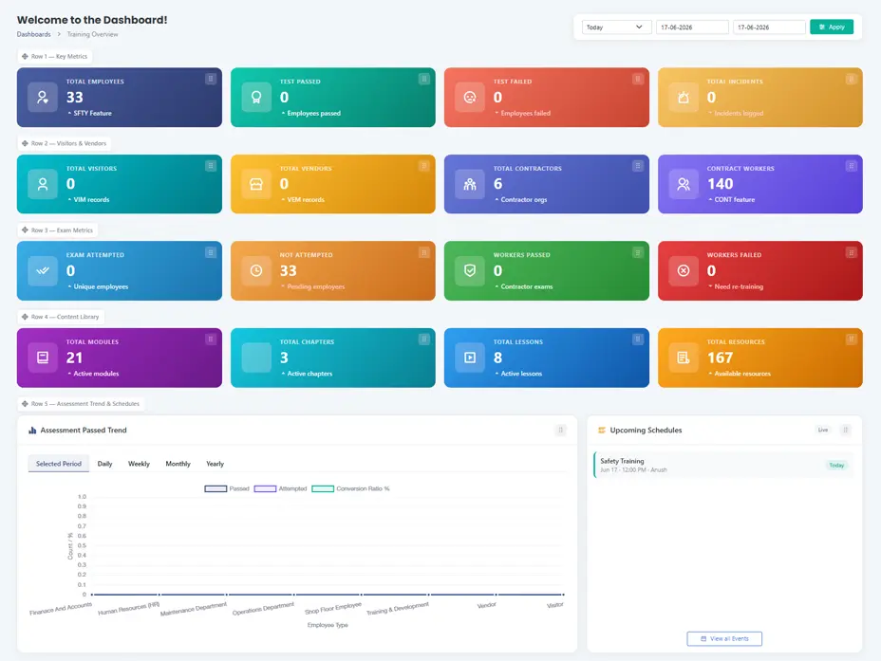This screenshot has width=881, height=661.
Task: Open the Dashboards breadcrumb link
Action: pos(34,35)
